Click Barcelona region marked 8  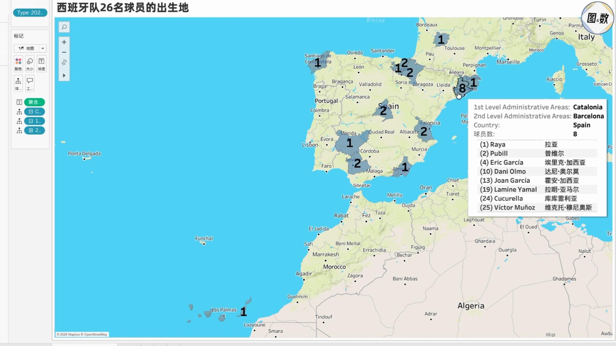(x=462, y=88)
